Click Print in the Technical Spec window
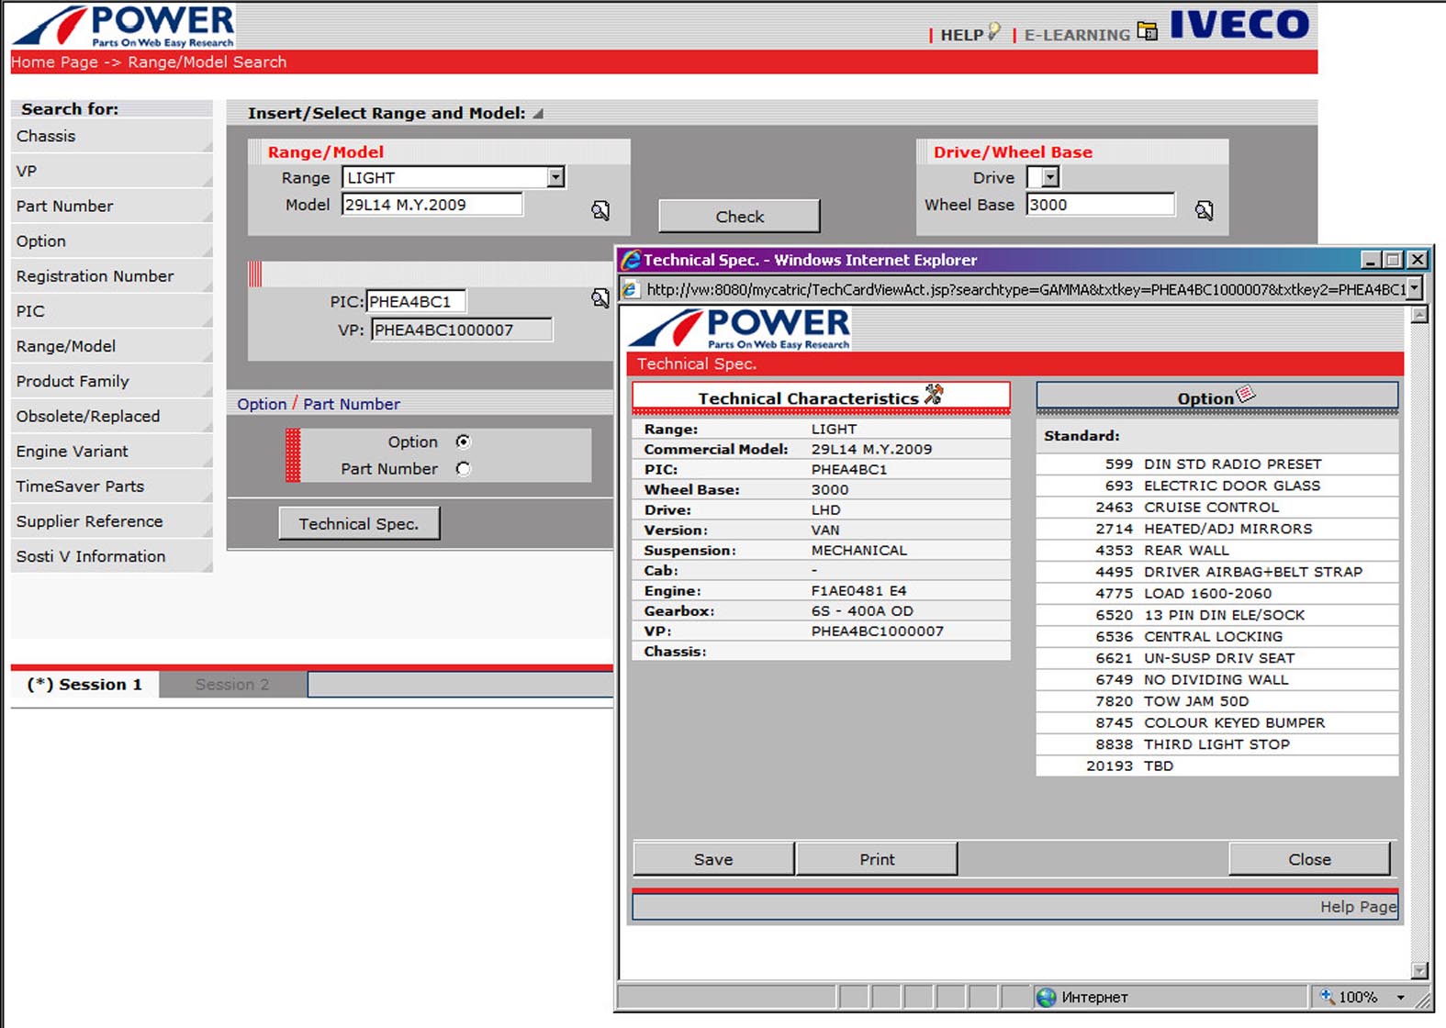The width and height of the screenshot is (1446, 1028). click(877, 859)
